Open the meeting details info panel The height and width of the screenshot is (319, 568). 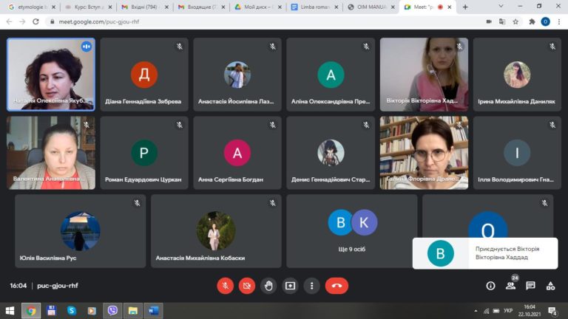pos(490,286)
